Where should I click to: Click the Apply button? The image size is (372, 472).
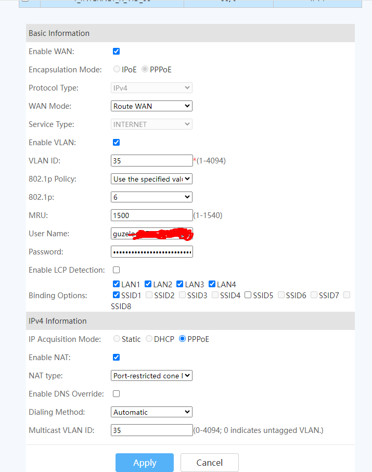(144, 463)
